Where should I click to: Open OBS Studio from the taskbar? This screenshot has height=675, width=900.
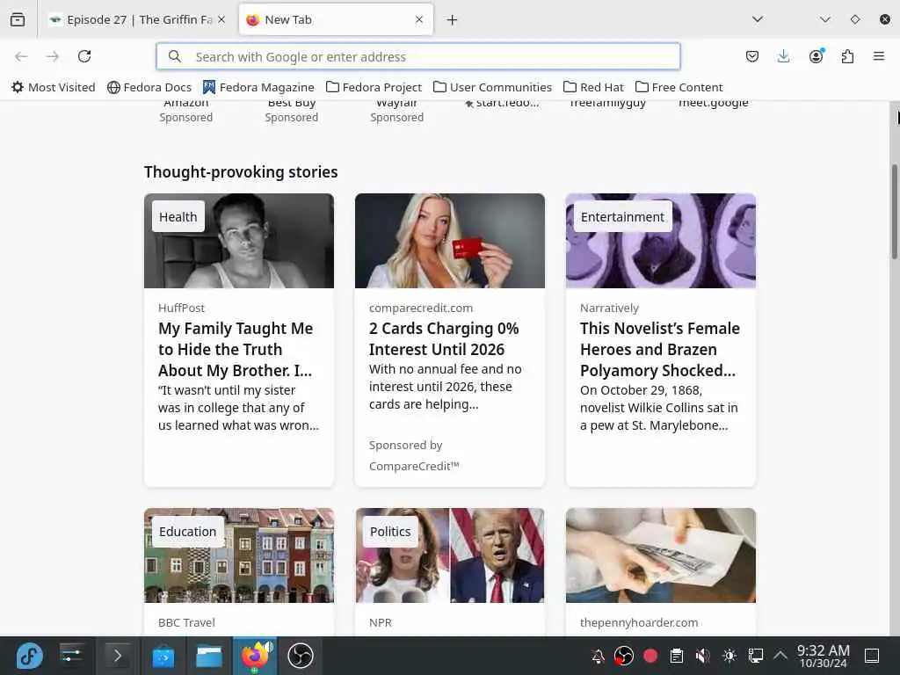301,656
